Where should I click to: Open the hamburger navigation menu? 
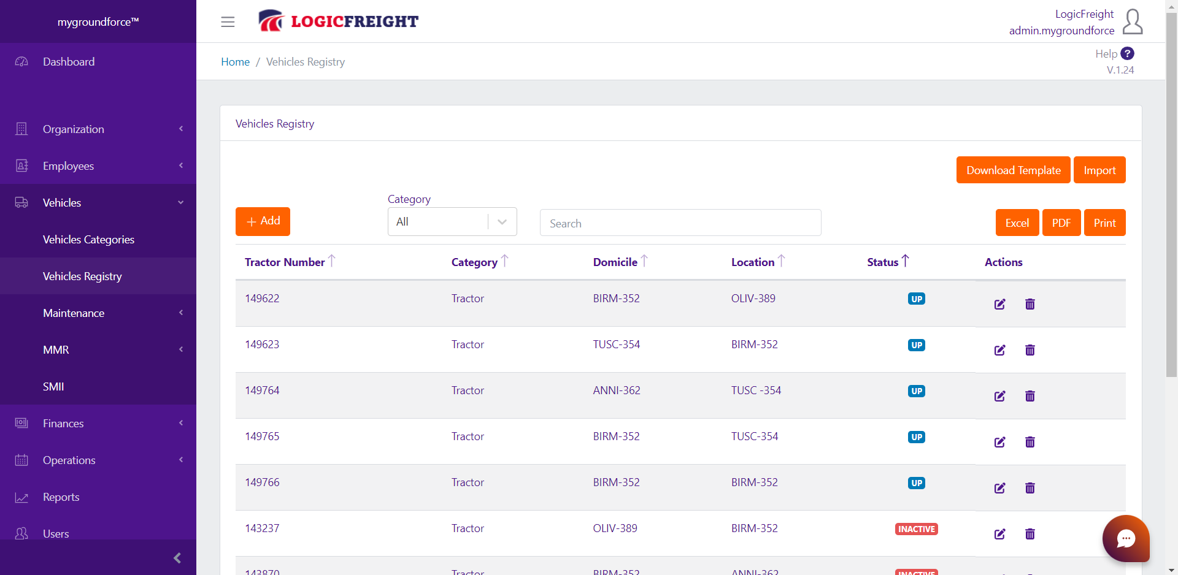point(228,21)
